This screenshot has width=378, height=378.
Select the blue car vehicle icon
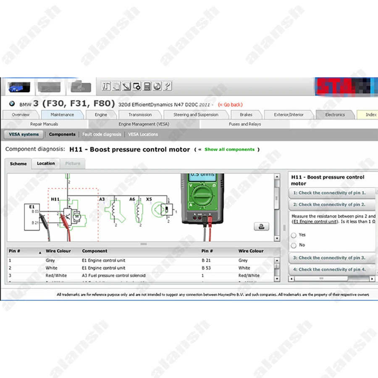pos(19,87)
